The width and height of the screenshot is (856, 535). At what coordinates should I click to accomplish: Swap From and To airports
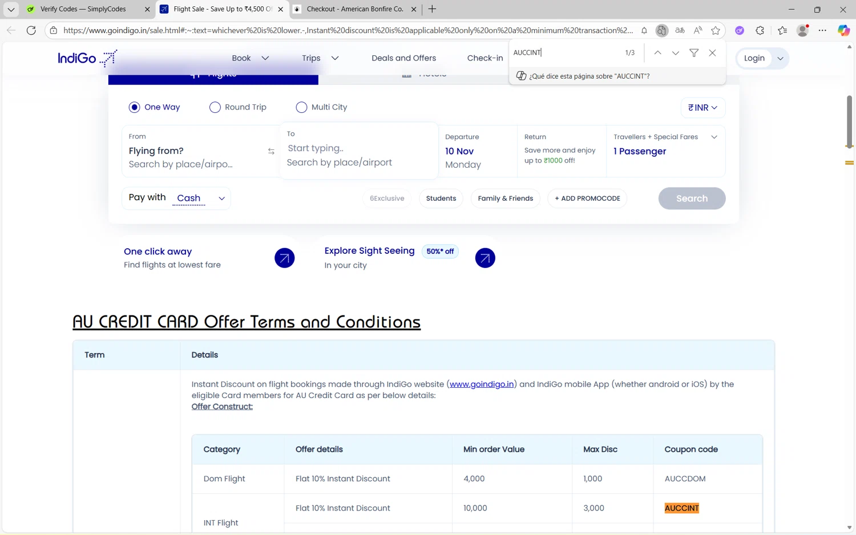click(x=271, y=151)
